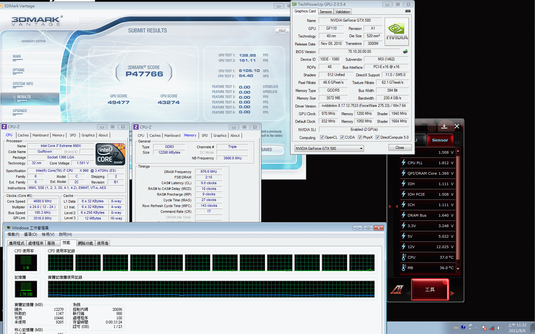Screen dimensions: 535x334
Task: Show hidden tray icons arrow
Action: 476,328
